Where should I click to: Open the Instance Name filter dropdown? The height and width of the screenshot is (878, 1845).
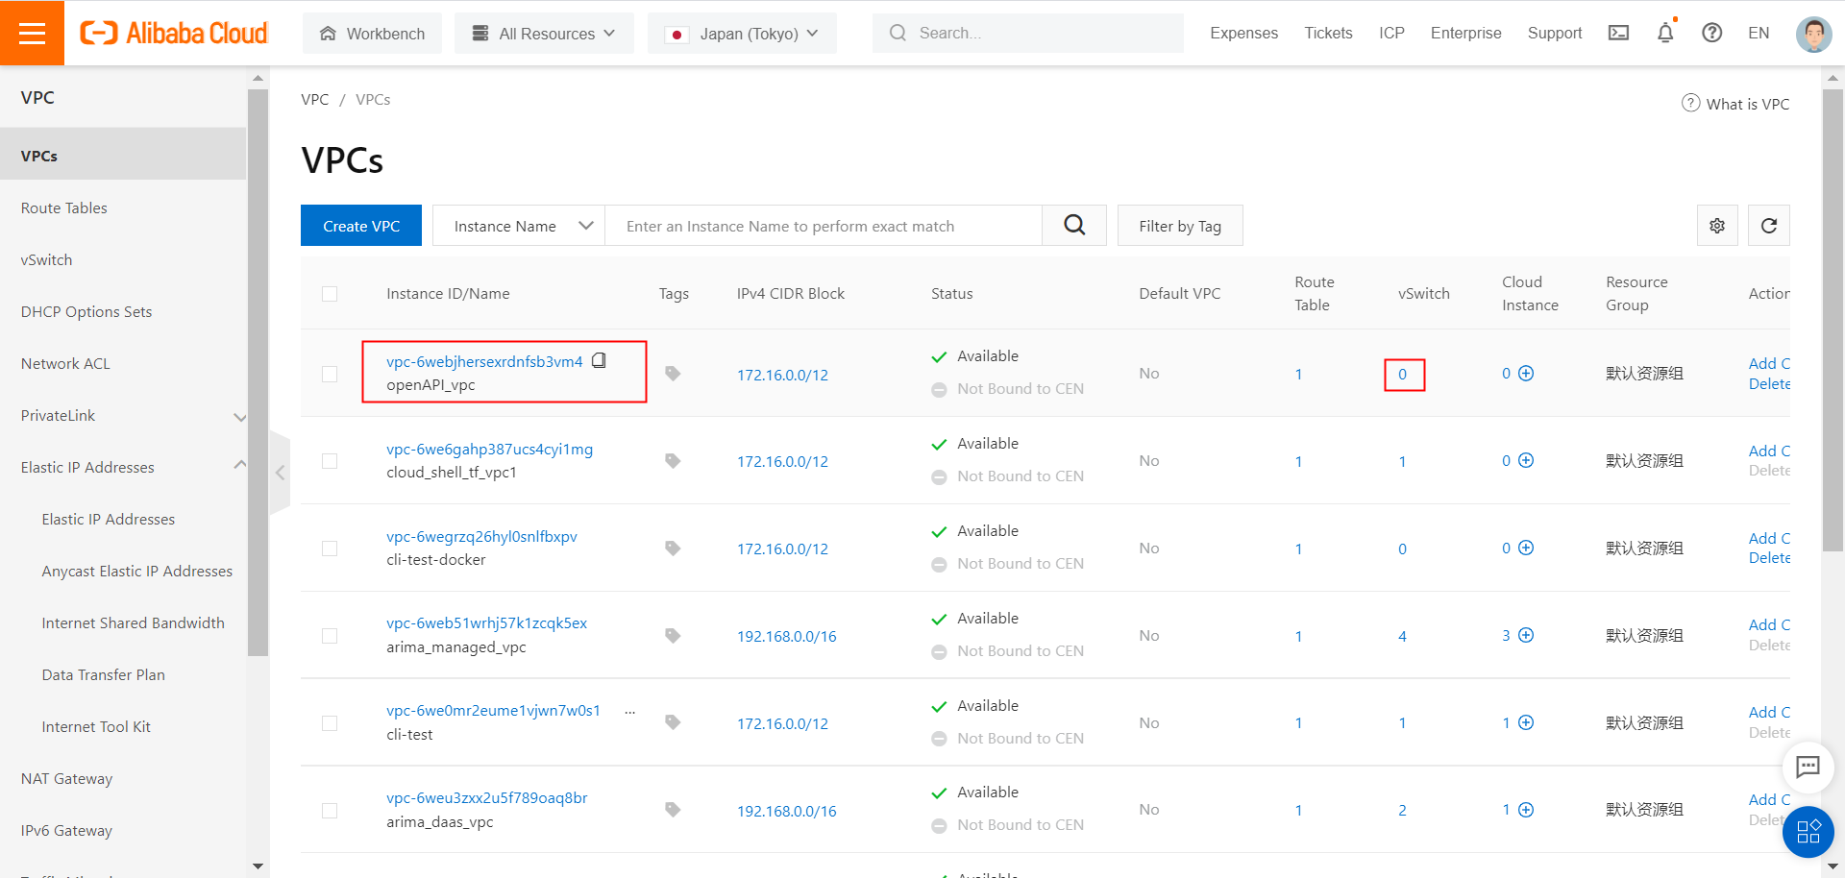(x=519, y=226)
